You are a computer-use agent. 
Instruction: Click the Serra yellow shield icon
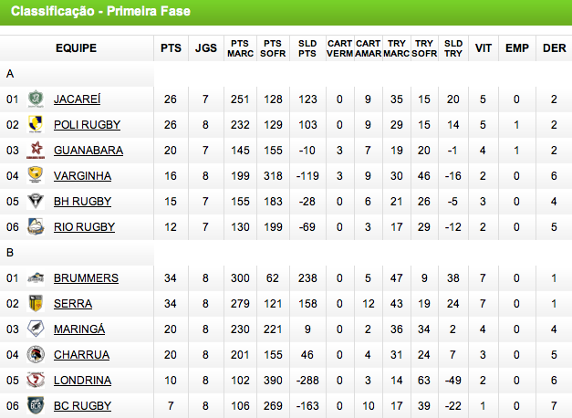[x=36, y=303]
